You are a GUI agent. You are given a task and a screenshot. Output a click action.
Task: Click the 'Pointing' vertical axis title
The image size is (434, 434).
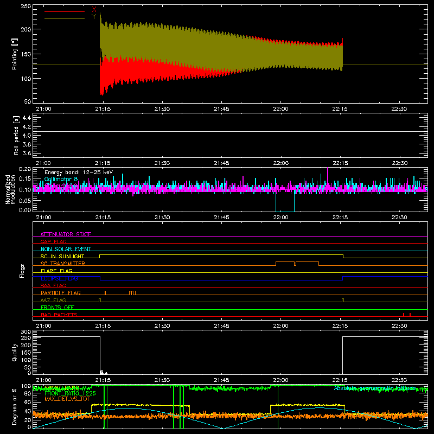coord(15,54)
